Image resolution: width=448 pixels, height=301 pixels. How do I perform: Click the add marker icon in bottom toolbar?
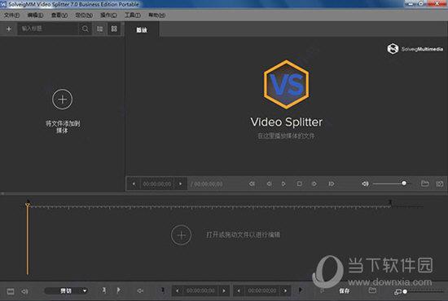[x=104, y=290]
